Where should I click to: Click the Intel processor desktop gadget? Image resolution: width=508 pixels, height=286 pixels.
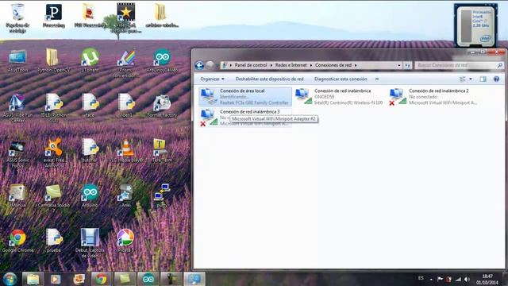pos(475,25)
